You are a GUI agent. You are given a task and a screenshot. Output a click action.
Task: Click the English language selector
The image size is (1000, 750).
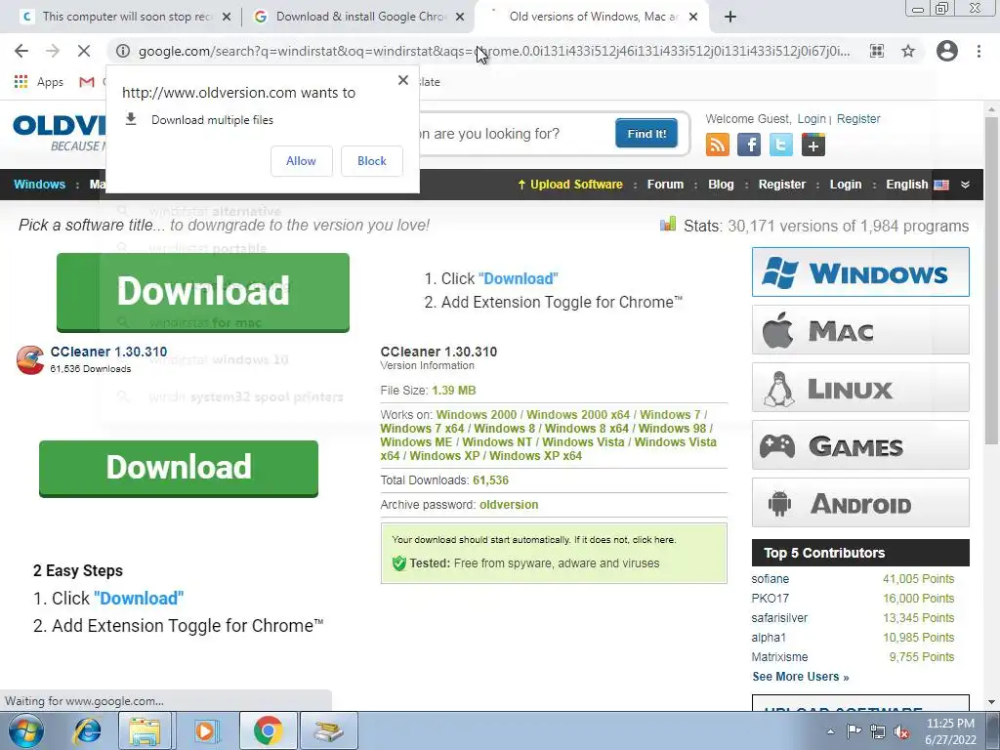(x=917, y=185)
